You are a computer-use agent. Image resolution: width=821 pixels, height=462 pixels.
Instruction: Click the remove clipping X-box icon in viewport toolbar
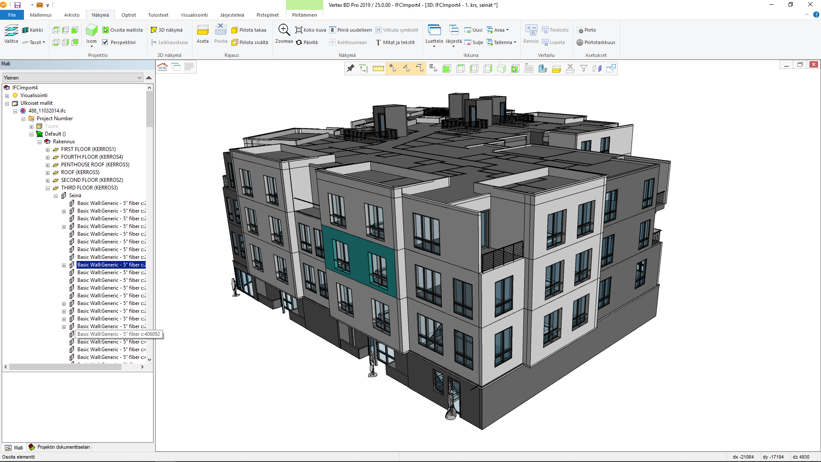click(570, 68)
